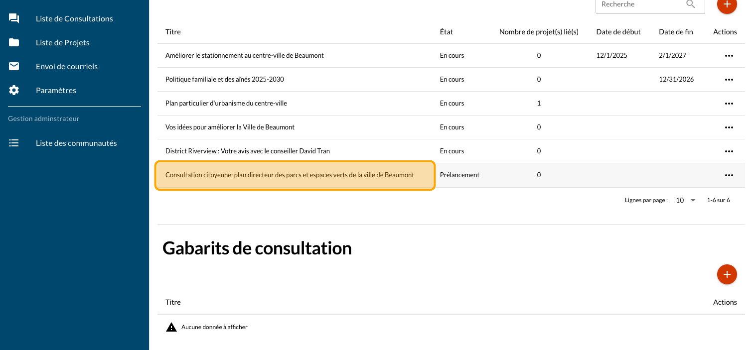Sort by the État column header
753x350 pixels.
tap(446, 32)
